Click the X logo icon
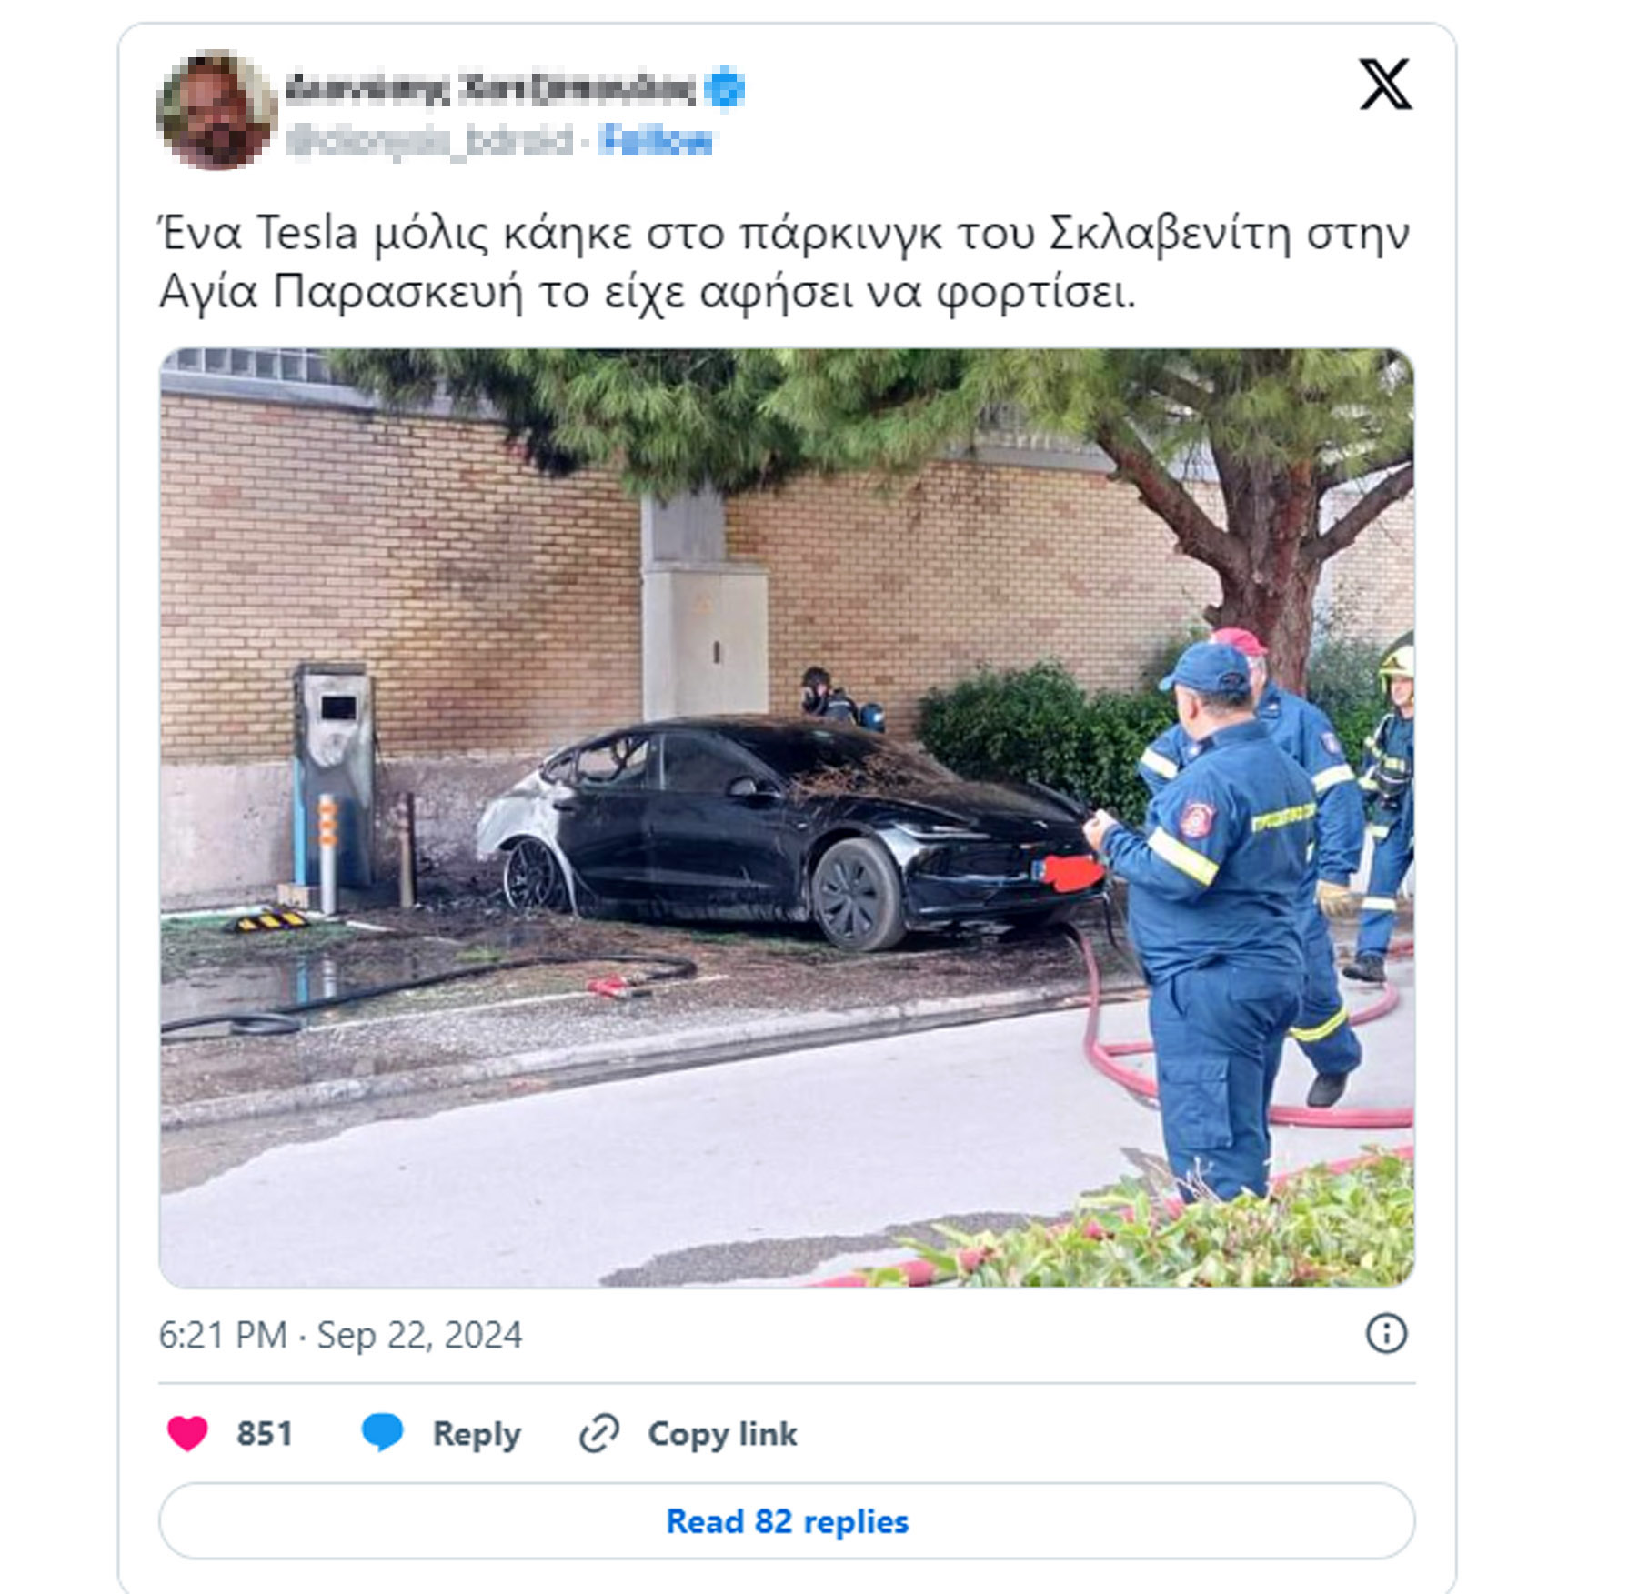Image resolution: width=1638 pixels, height=1594 pixels. click(1385, 85)
